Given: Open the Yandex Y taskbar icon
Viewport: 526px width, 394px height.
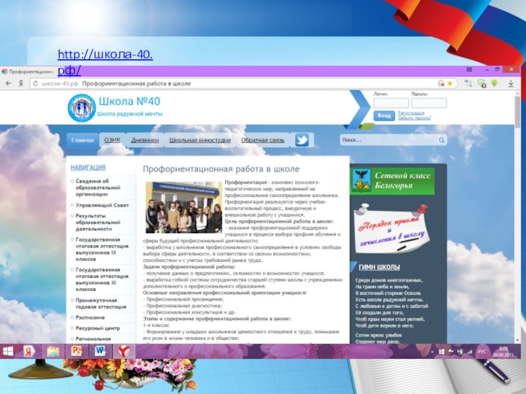Looking at the screenshot, I should [x=124, y=351].
